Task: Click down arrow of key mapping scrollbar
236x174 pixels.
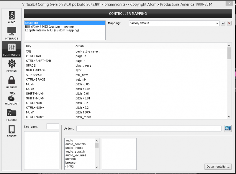Action: click(x=229, y=117)
